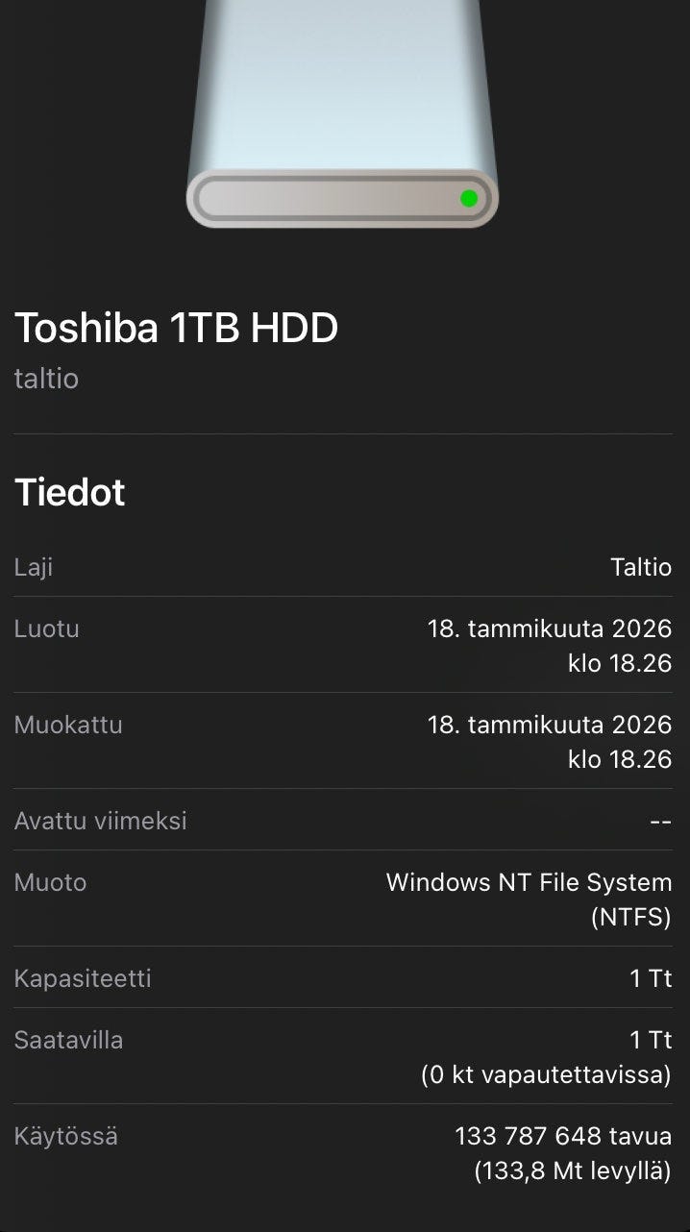
Task: Tap the 'Taltio' value in the Laji row
Action: pos(641,567)
